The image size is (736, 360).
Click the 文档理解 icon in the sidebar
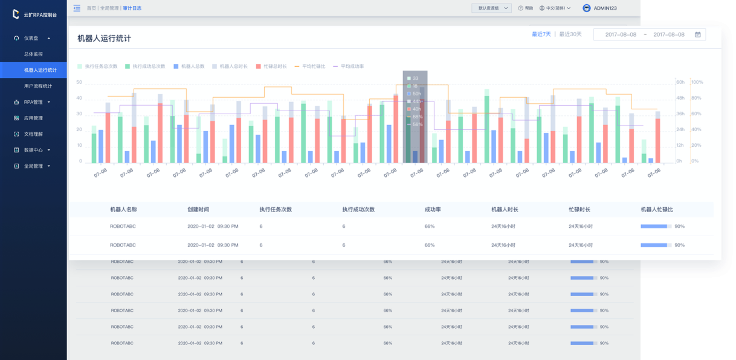pos(16,134)
